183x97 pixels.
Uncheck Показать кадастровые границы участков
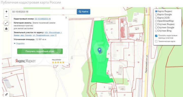(156, 36)
